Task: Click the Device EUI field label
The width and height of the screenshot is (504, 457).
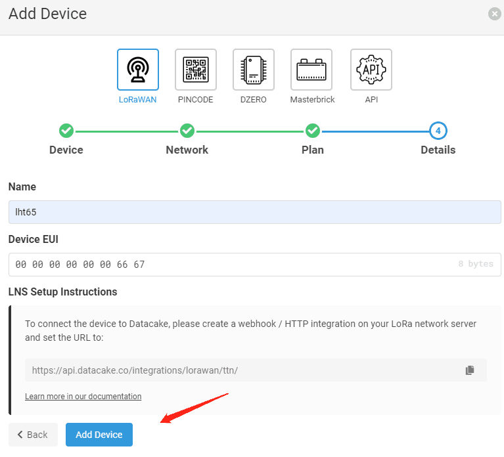Action: click(34, 239)
